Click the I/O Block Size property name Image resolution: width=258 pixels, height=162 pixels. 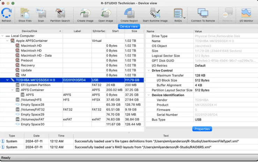167,80
